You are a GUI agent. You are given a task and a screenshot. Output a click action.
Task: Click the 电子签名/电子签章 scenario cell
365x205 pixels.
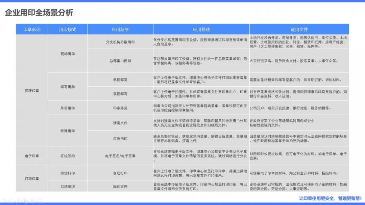(x=120, y=156)
